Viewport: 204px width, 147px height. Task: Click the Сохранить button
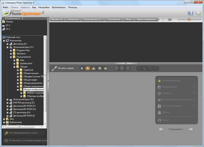(x=176, y=129)
